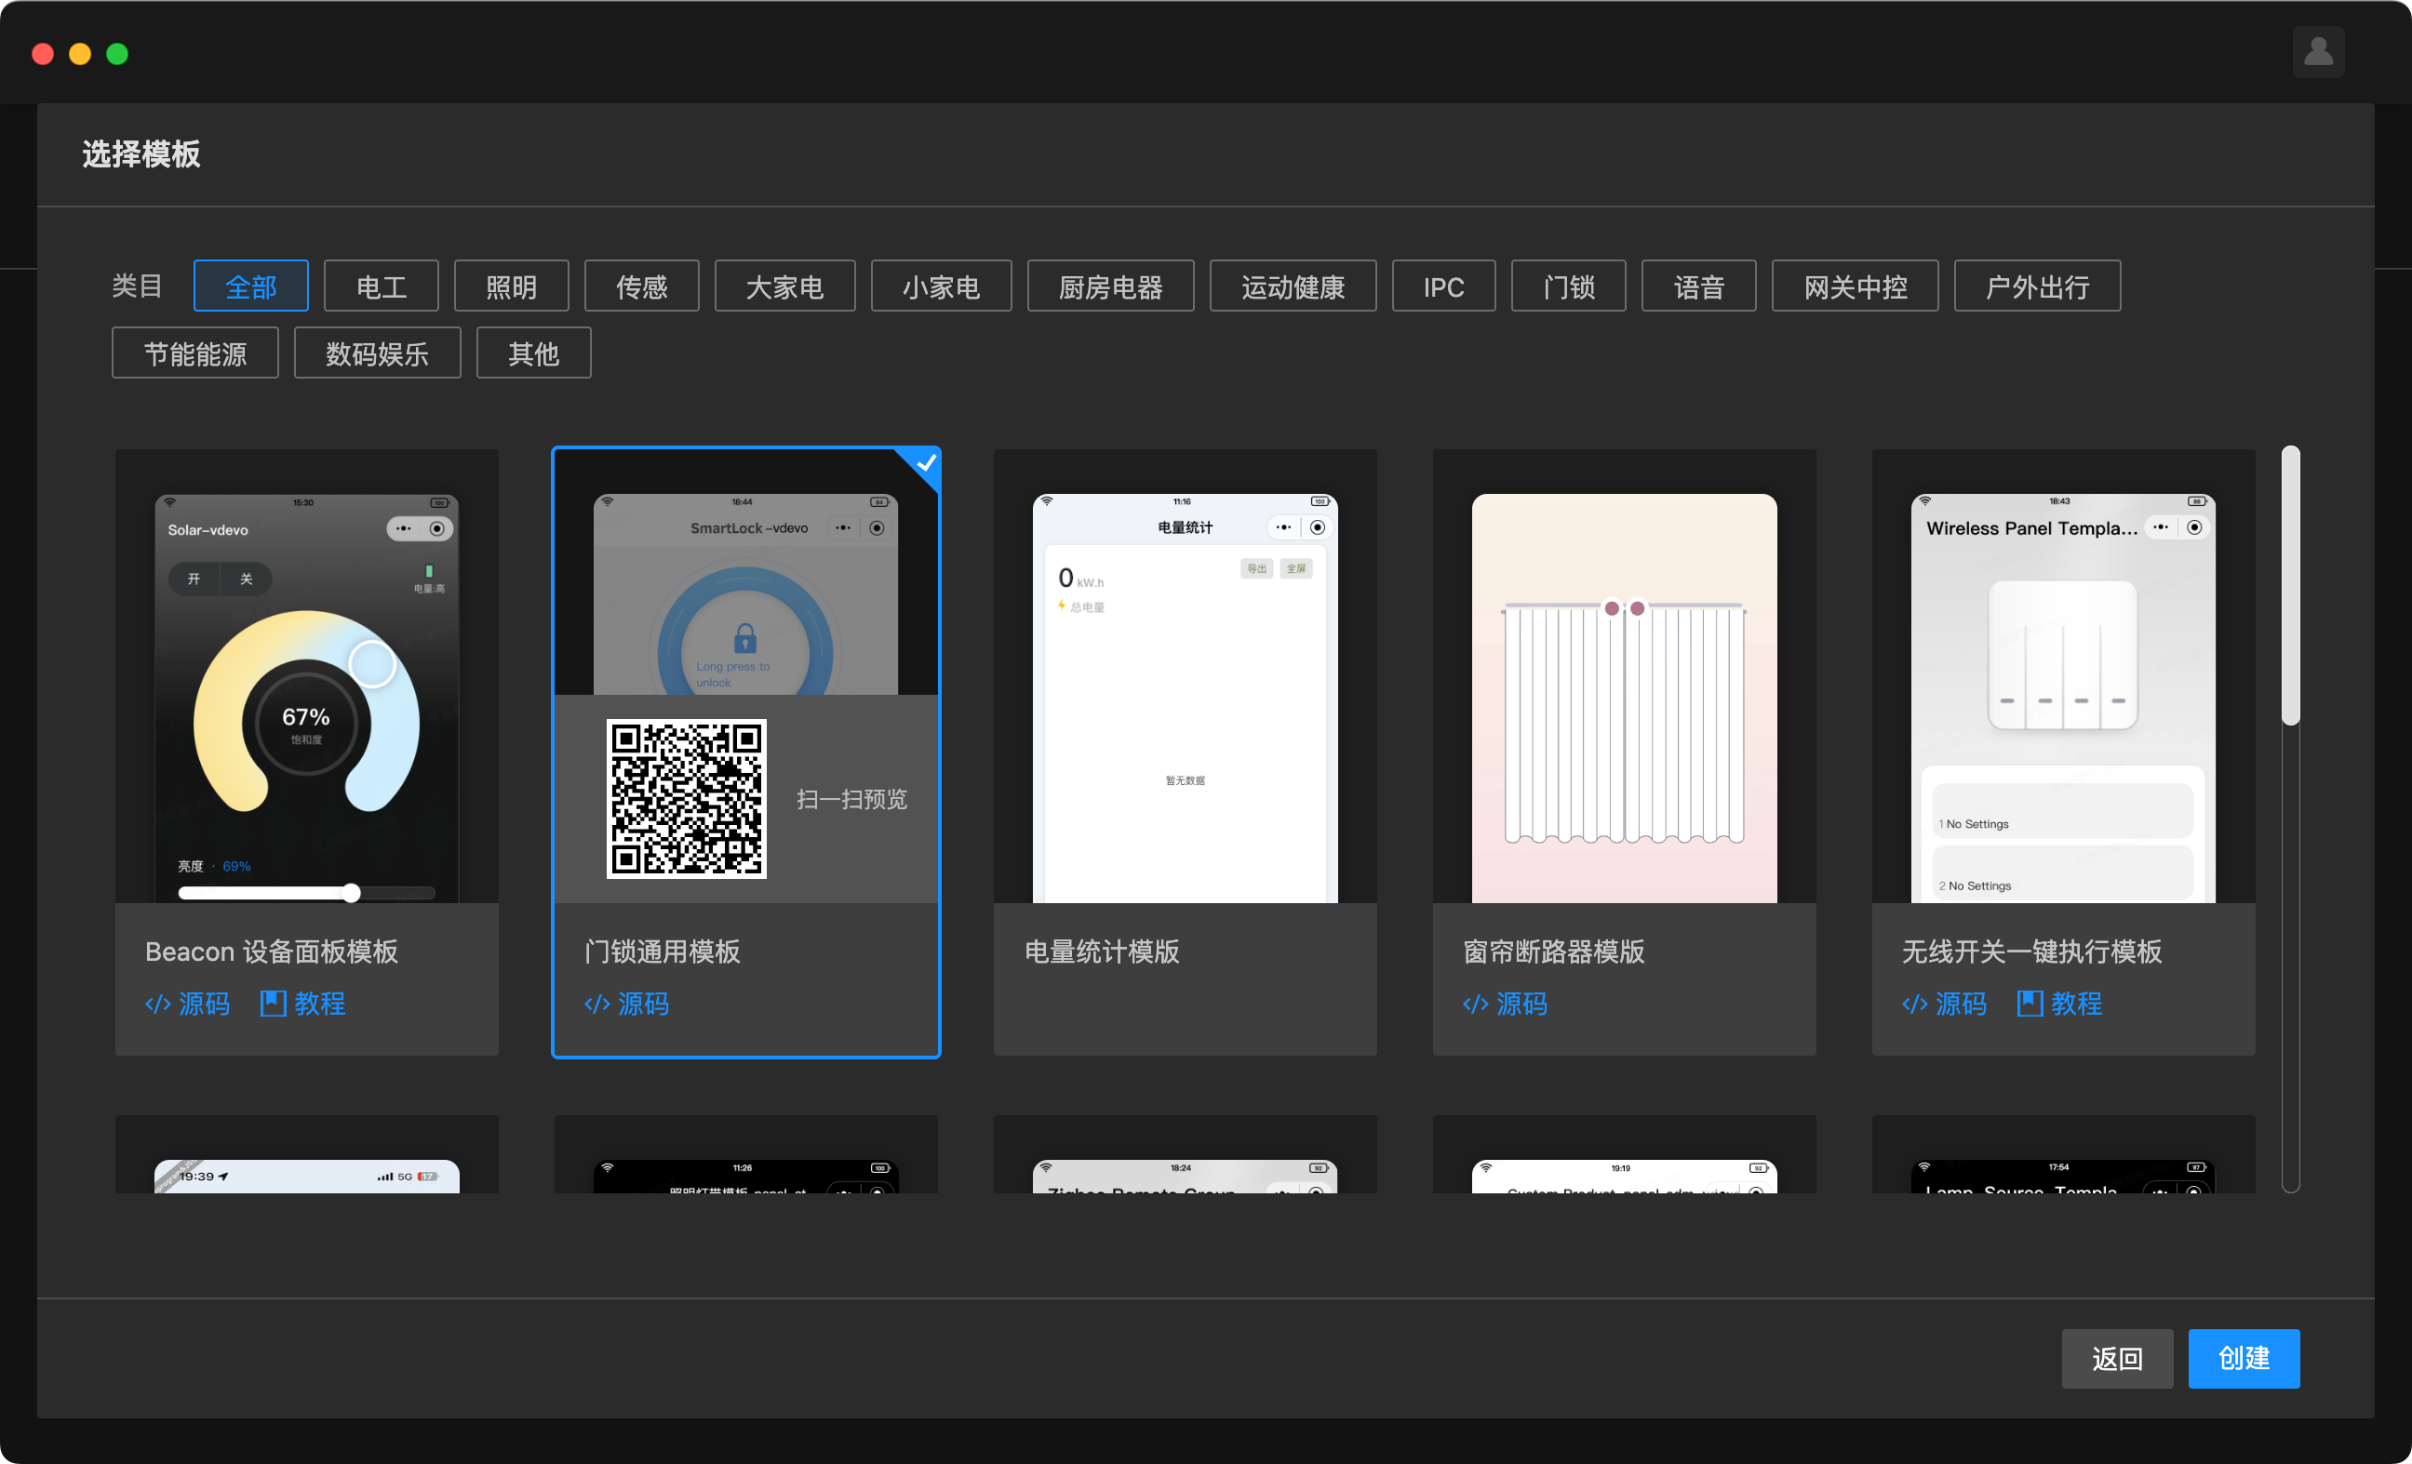Click the '1 No Settings' row in Wireless Panel

point(2062,811)
